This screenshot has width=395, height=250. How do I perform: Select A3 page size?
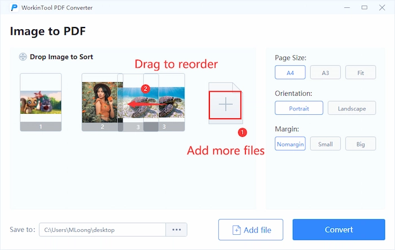pos(325,73)
